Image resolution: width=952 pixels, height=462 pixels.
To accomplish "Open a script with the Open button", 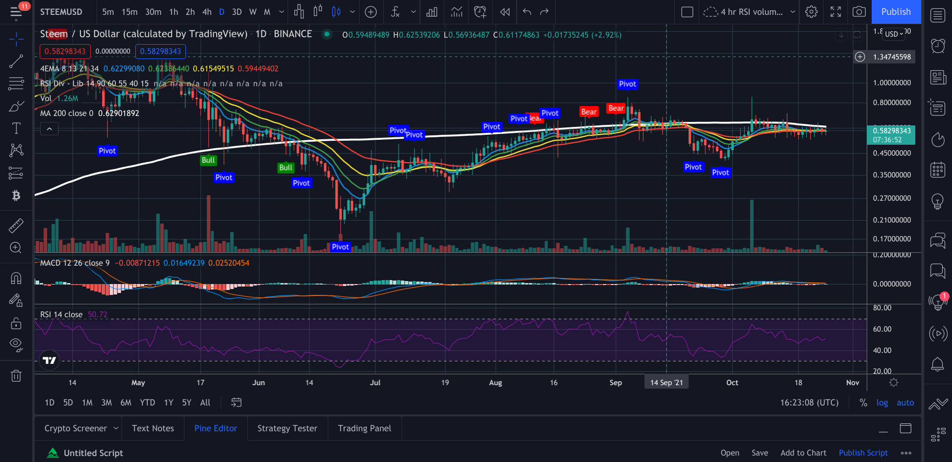I will pos(730,453).
